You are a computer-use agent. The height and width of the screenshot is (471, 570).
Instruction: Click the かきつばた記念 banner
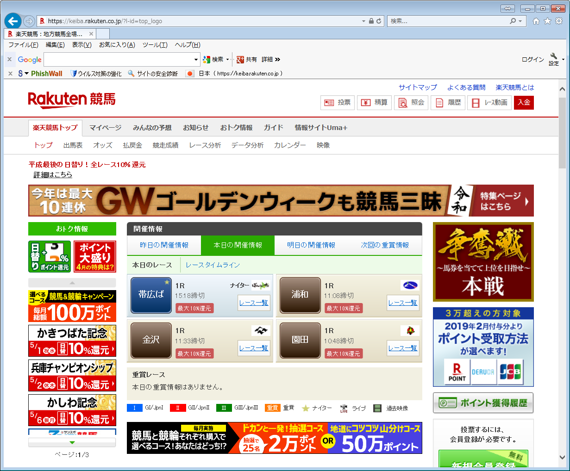coord(72,341)
